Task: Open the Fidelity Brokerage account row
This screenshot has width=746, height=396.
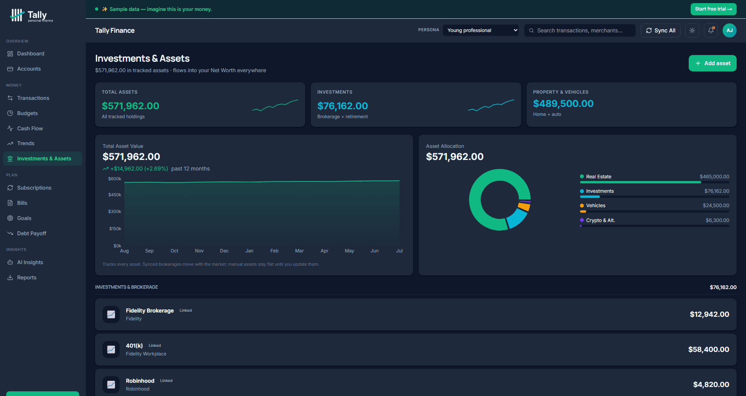Action: 415,314
